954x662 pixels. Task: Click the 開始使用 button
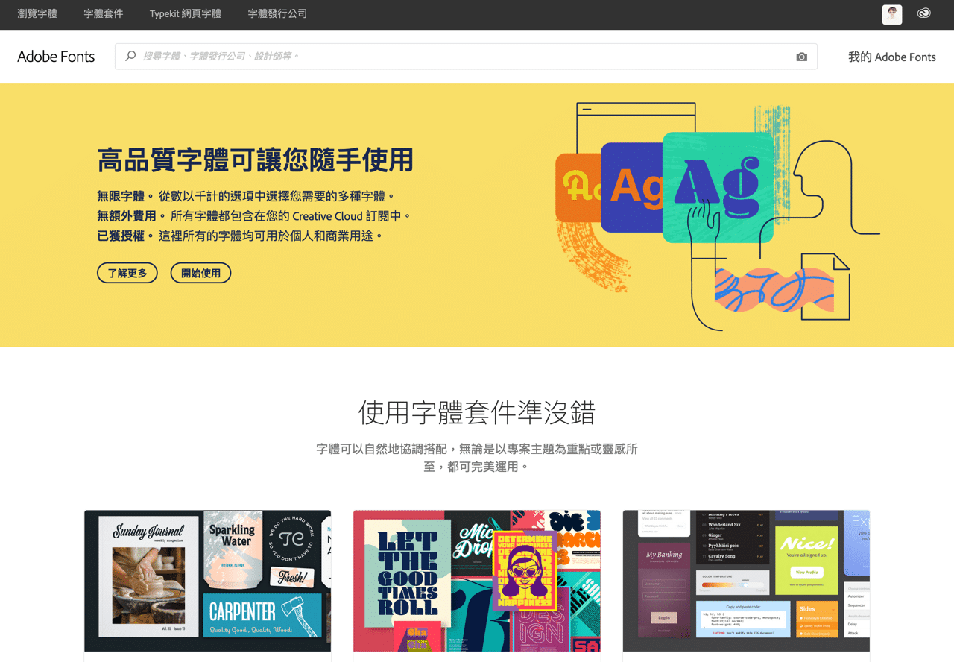pyautogui.click(x=200, y=273)
